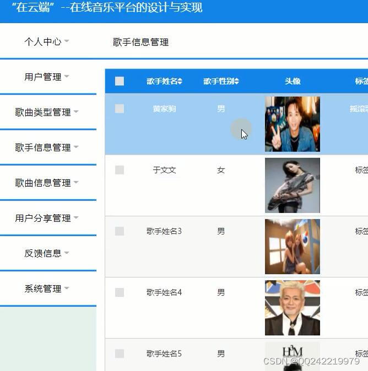This screenshot has width=368, height=371.
Task: Check the row checkbox for 歌手姓名3
Action: coord(120,231)
